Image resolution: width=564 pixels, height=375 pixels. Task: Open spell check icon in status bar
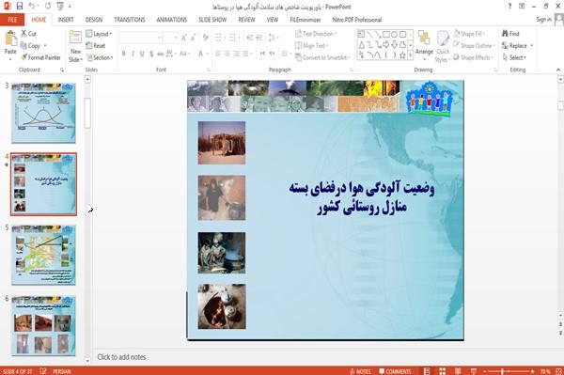point(43,371)
